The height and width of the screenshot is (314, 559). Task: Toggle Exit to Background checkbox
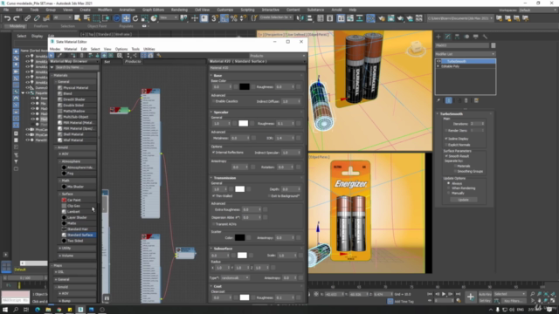click(269, 195)
